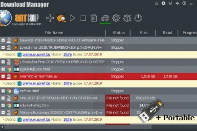
Task: Delete selected download with trash icon
Action: pos(94,18)
